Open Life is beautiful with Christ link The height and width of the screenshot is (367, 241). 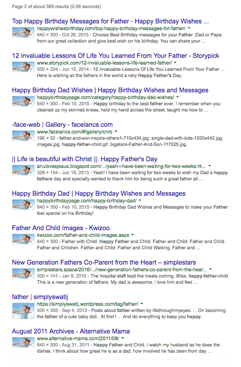pos(84,159)
